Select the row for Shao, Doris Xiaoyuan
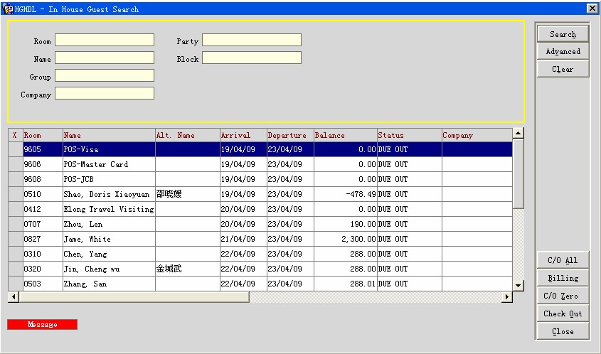Image resolution: width=601 pixels, height=354 pixels. pos(107,194)
